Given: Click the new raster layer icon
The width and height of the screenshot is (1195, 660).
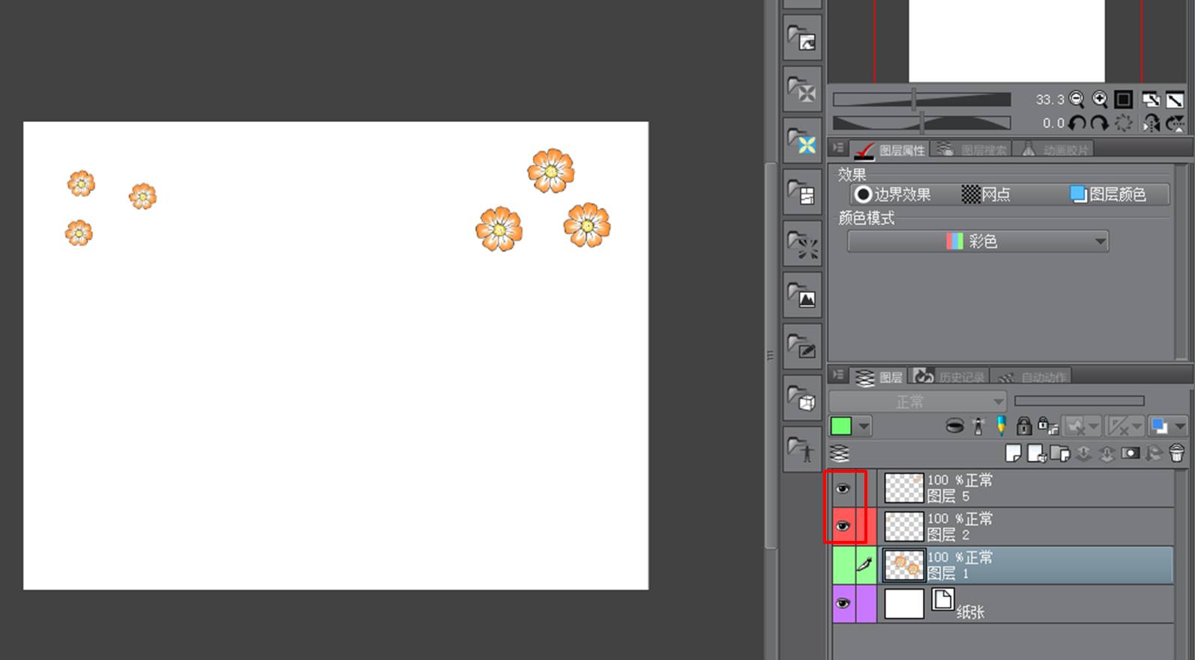Looking at the screenshot, I should pos(1014,453).
